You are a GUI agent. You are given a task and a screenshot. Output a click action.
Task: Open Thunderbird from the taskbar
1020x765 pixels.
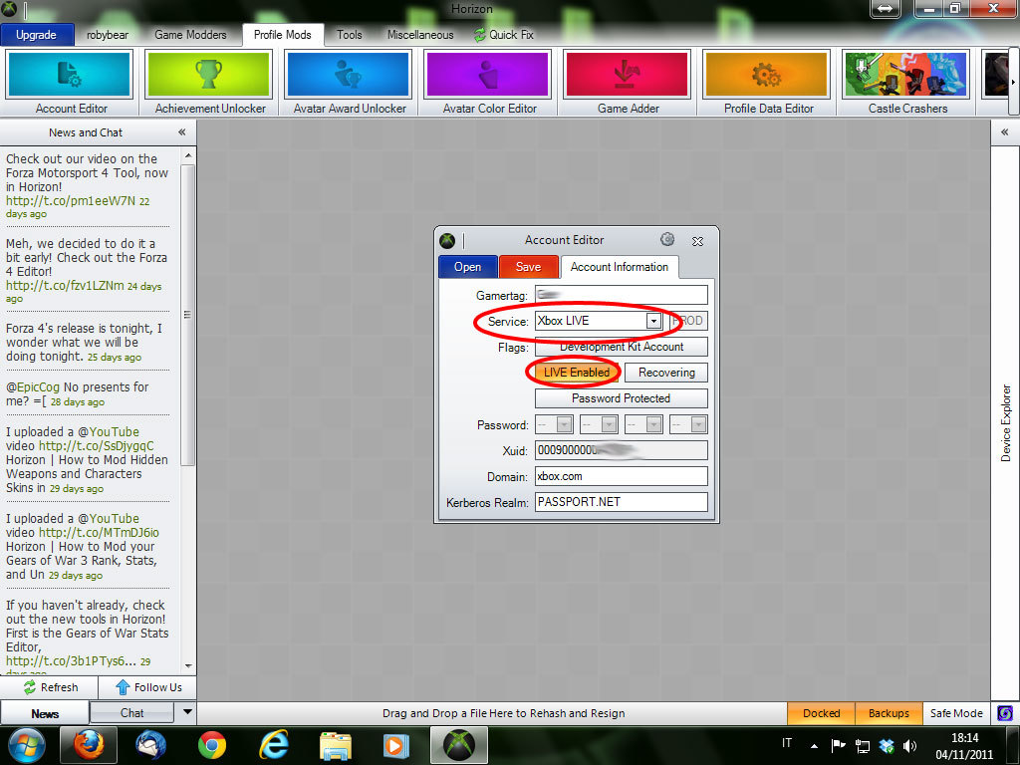point(150,745)
